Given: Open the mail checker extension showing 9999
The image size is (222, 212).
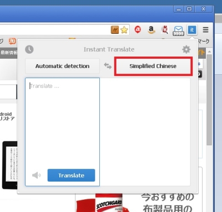Looking at the screenshot, I should point(178,30).
